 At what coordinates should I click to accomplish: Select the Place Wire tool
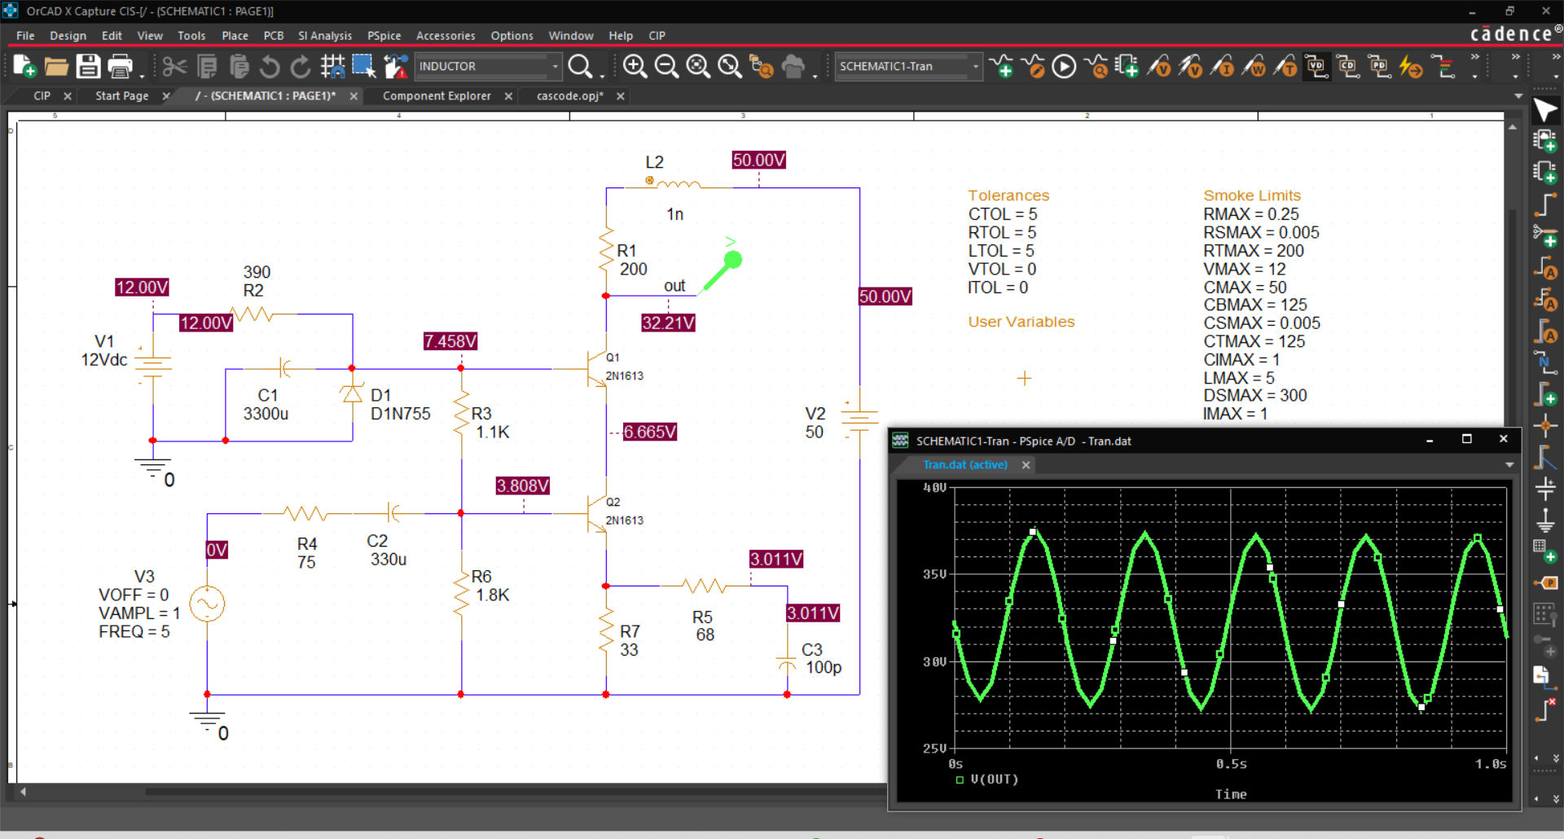(1546, 205)
